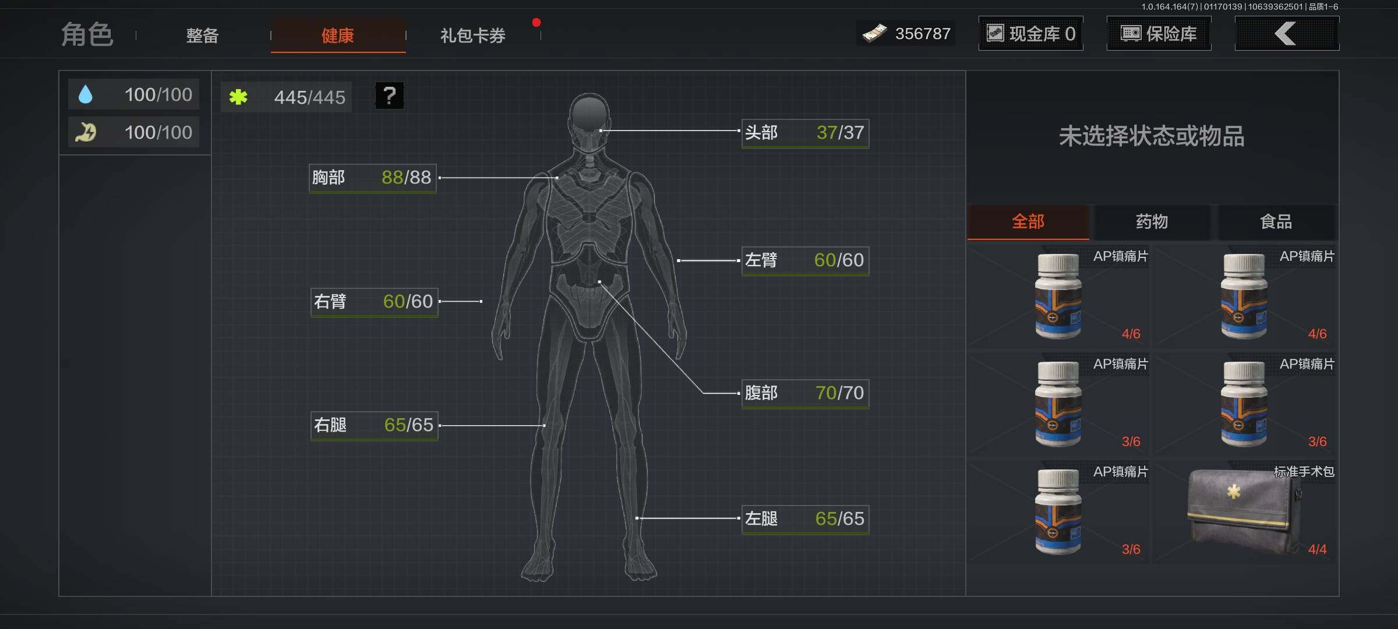Select the 腹部 abdomen health label
1398x629 pixels.
[x=804, y=393]
